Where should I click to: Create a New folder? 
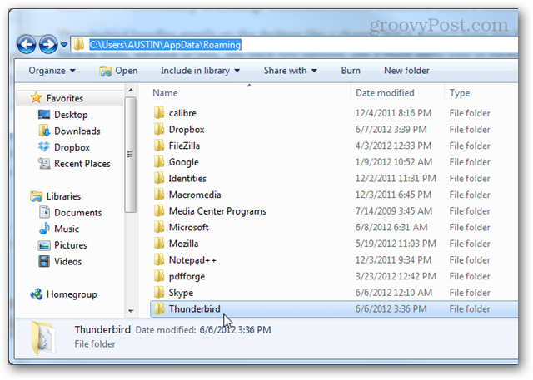406,71
